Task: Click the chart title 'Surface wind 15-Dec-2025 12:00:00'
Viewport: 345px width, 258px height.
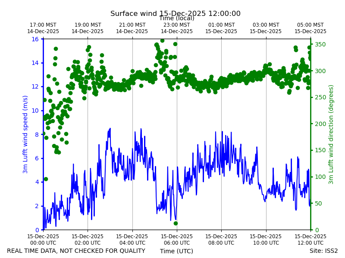Action: tap(176, 14)
